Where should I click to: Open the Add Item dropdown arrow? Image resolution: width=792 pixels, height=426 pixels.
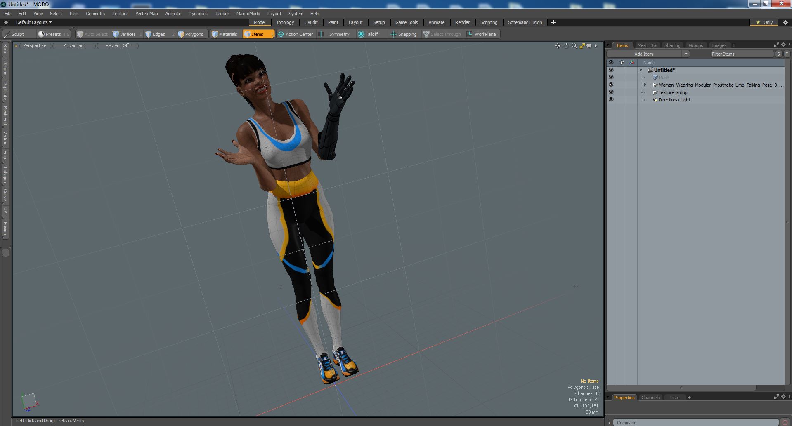(x=686, y=54)
